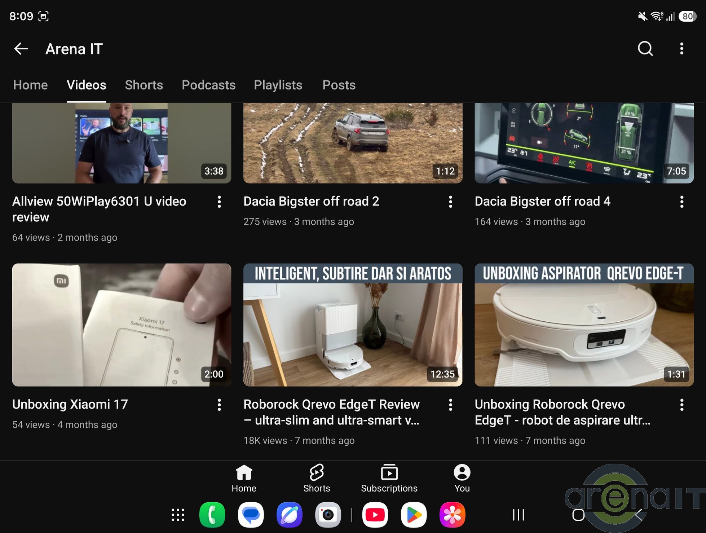This screenshot has height=533, width=706.
Task: Launch the Camera app from the taskbar
Action: click(x=328, y=515)
